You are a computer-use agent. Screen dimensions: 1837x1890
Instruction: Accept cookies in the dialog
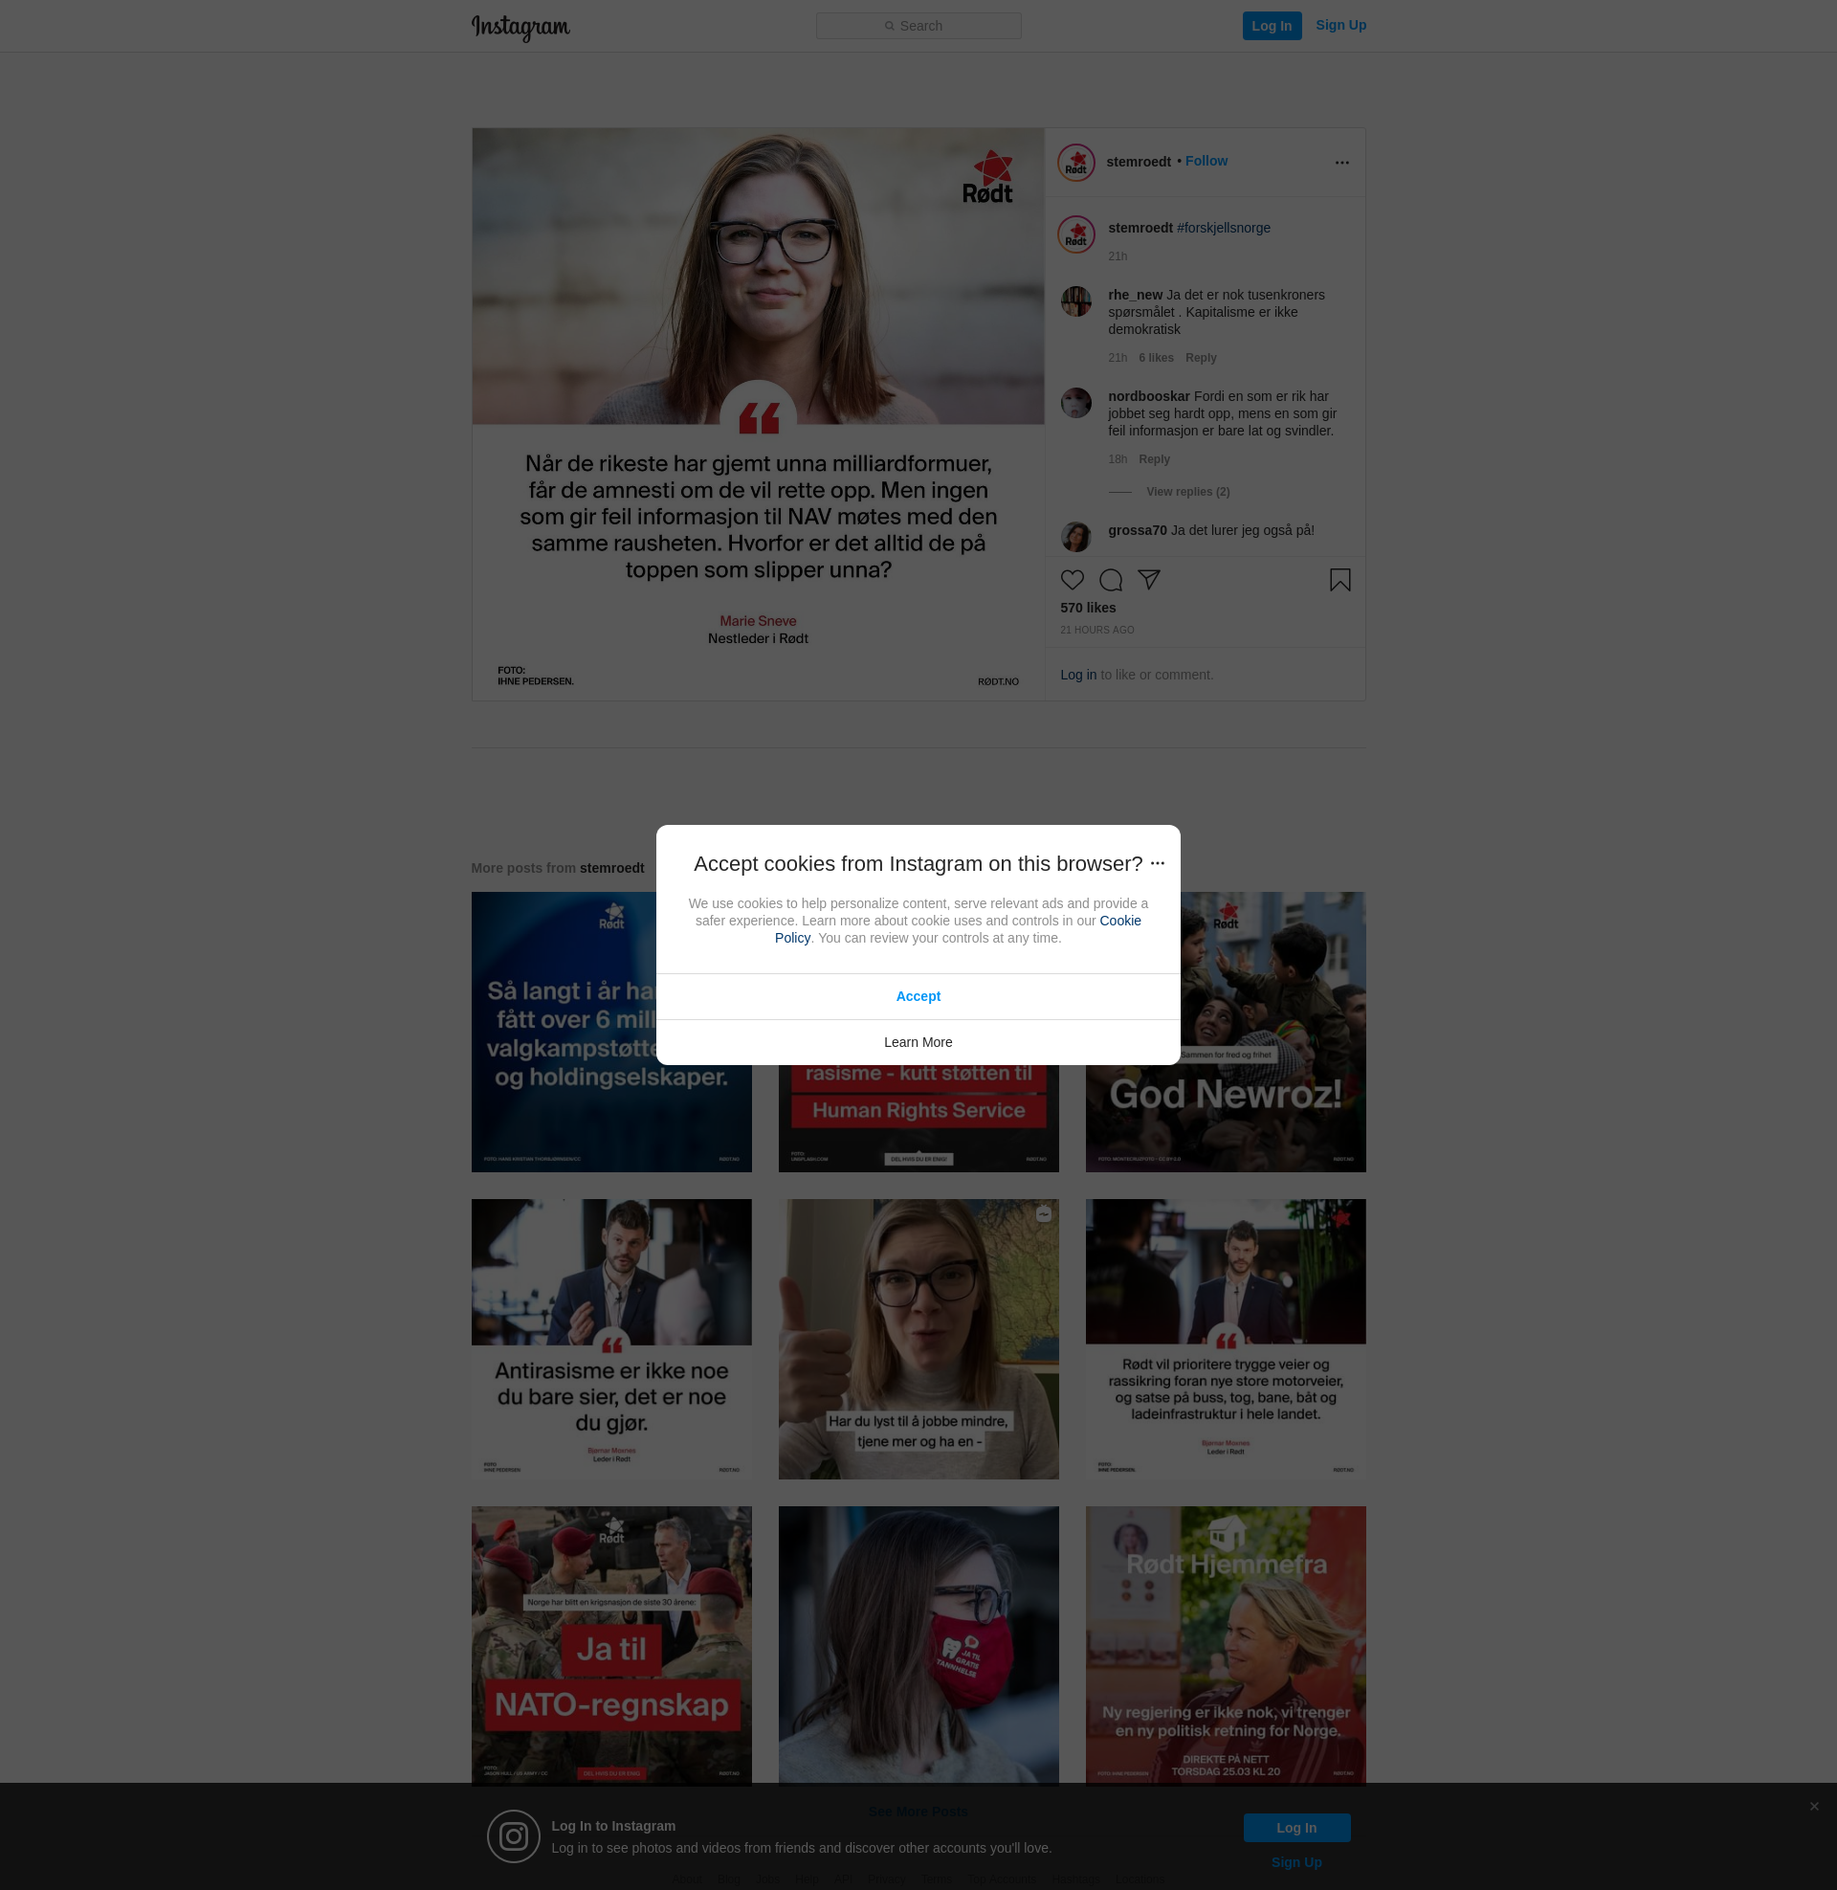click(x=918, y=996)
